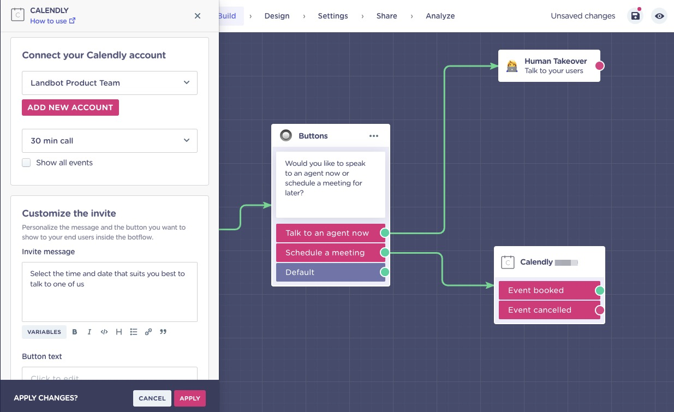Click the Buttons block title
The height and width of the screenshot is (412, 674).
tap(313, 136)
